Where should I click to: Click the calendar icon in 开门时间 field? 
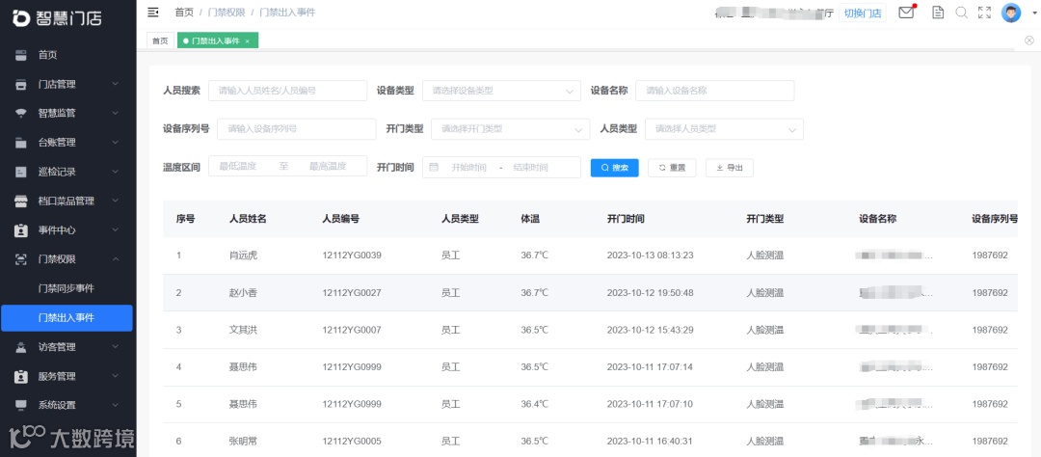click(434, 168)
